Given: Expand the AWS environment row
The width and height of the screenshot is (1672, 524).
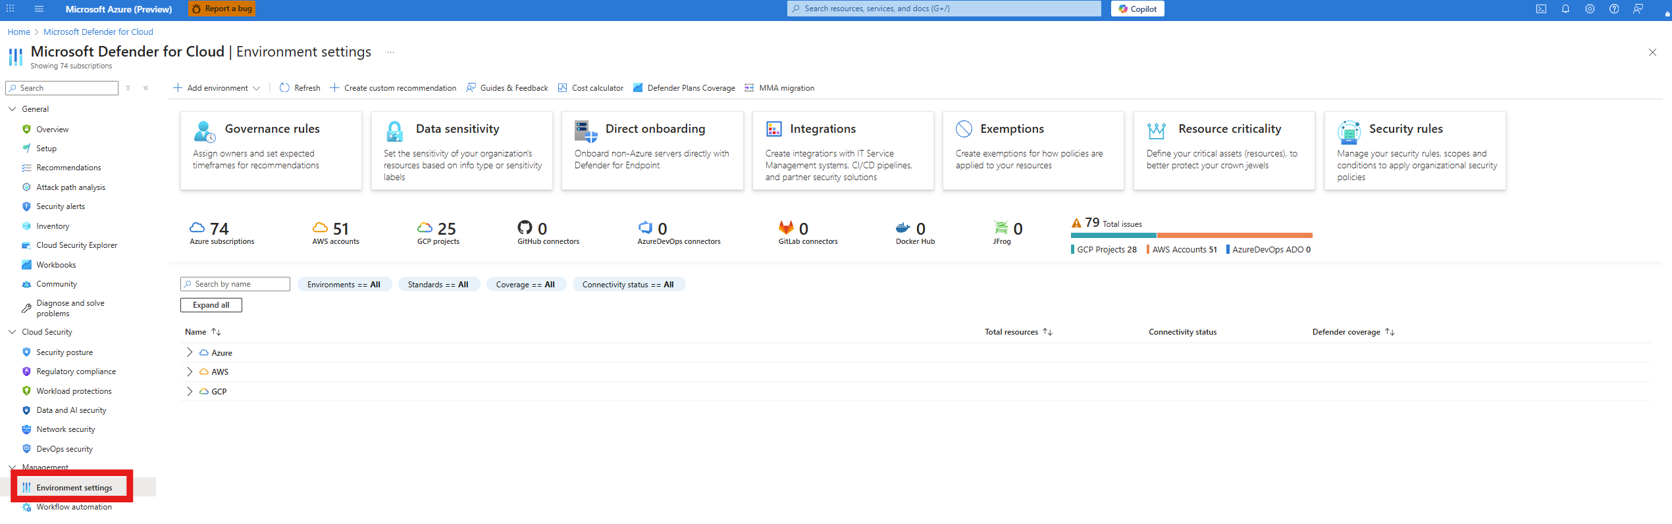Looking at the screenshot, I should [x=190, y=372].
